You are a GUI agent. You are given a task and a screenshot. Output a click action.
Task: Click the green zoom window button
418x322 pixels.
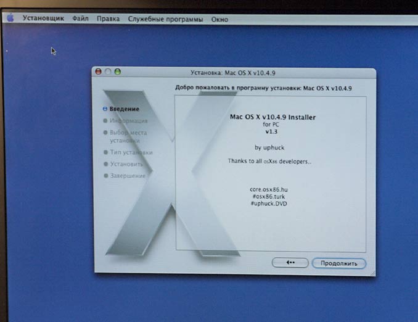coord(118,72)
